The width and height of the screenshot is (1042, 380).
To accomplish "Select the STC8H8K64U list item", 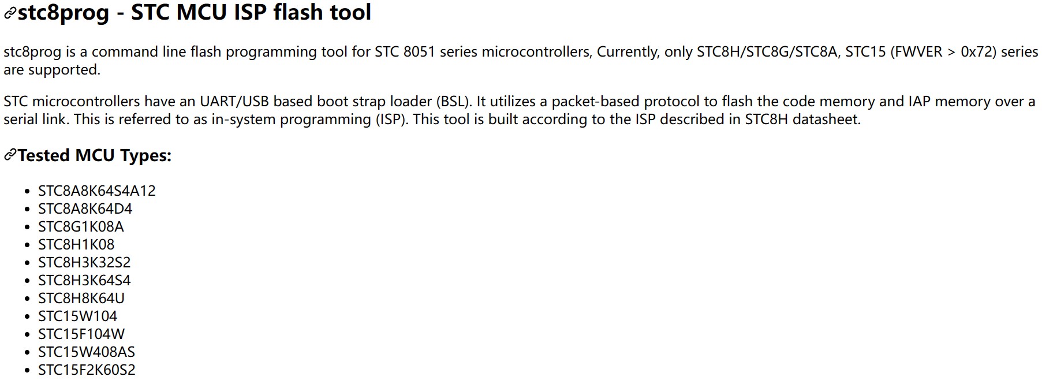I will pos(81,298).
